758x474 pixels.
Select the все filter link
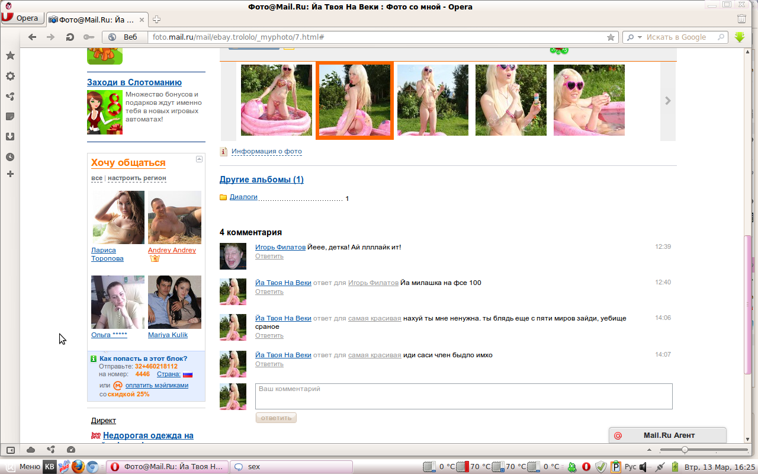click(97, 178)
